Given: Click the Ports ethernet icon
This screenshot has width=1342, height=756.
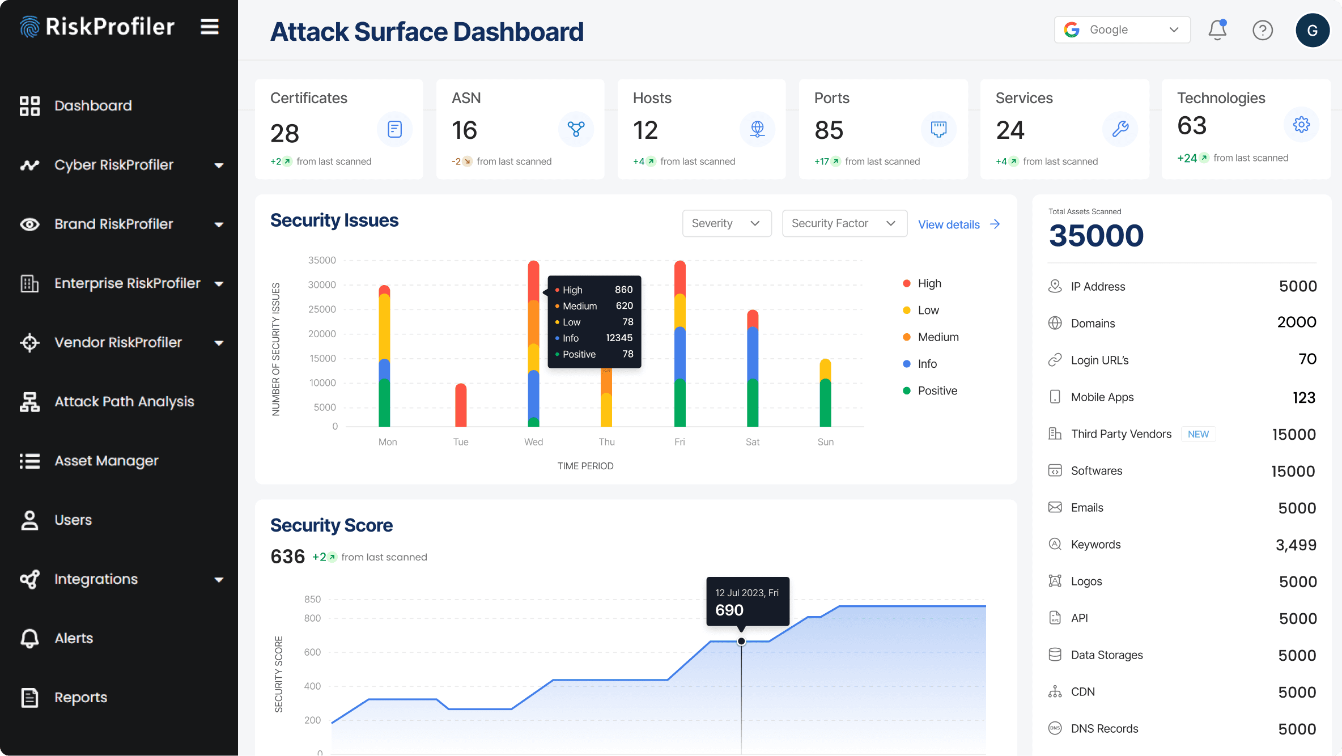Looking at the screenshot, I should pyautogui.click(x=938, y=129).
